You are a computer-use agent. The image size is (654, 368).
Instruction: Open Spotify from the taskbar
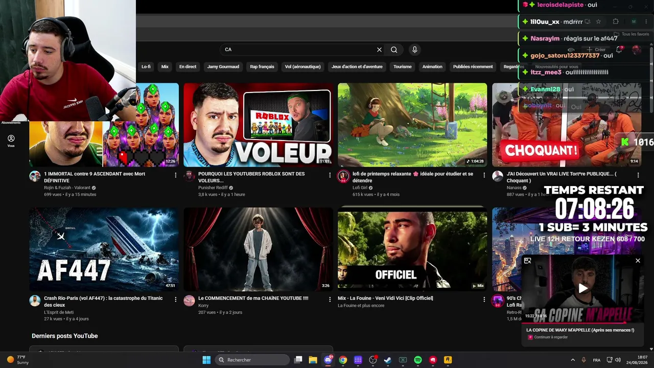tap(418, 360)
